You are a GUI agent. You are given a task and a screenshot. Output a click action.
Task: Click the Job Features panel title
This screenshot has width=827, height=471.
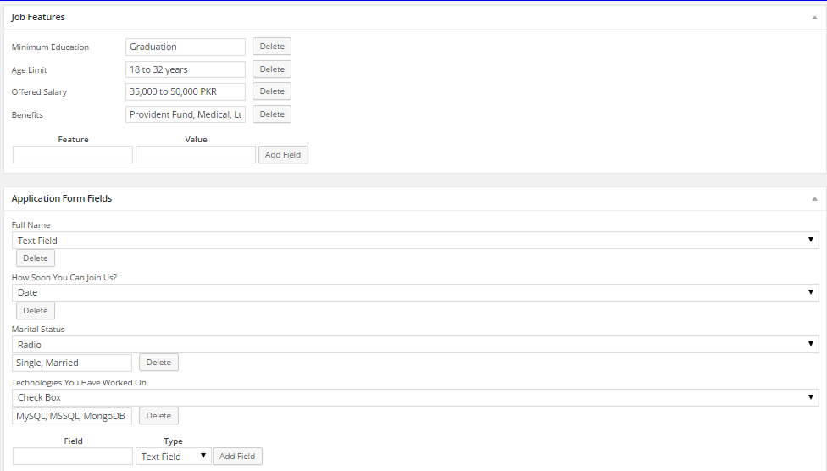click(38, 18)
